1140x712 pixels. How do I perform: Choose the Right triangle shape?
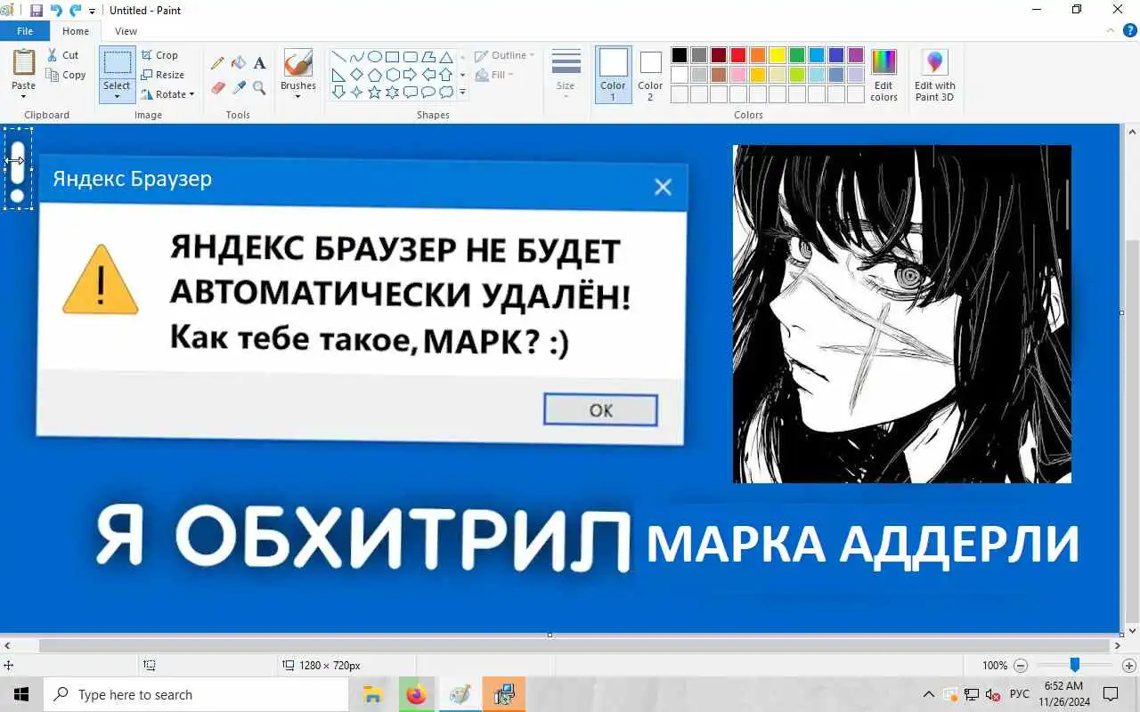[x=338, y=75]
